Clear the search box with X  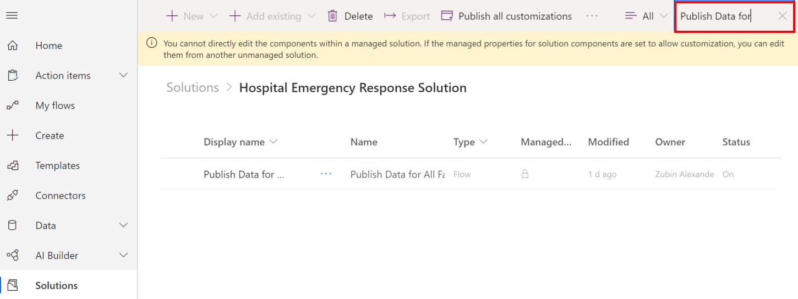tap(782, 16)
